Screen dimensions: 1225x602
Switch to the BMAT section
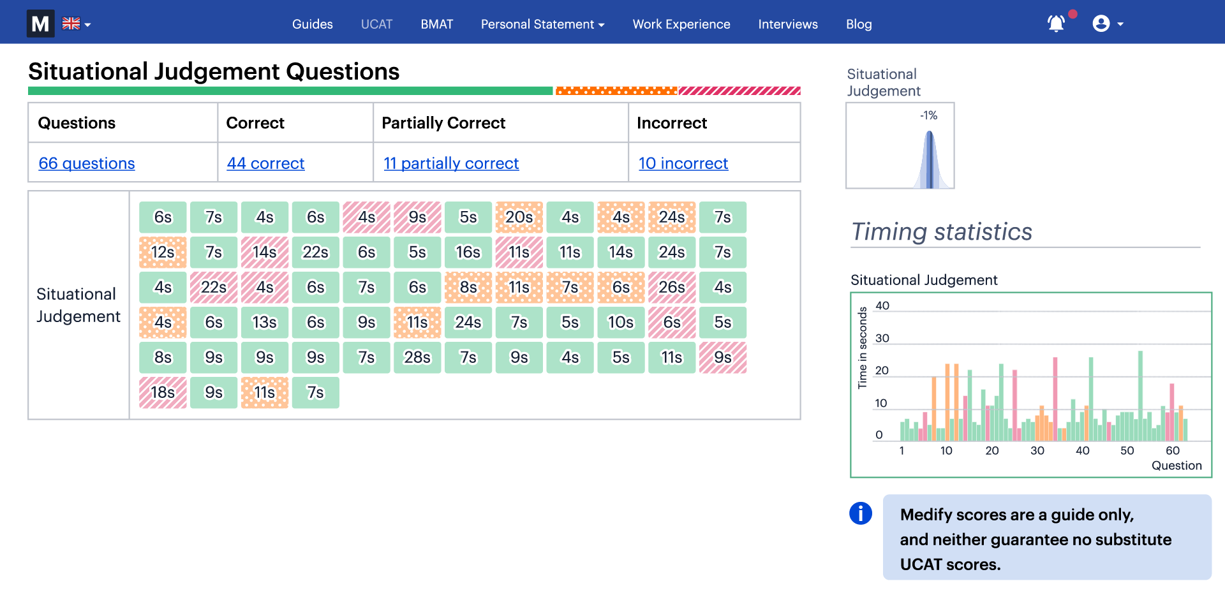[x=436, y=24]
